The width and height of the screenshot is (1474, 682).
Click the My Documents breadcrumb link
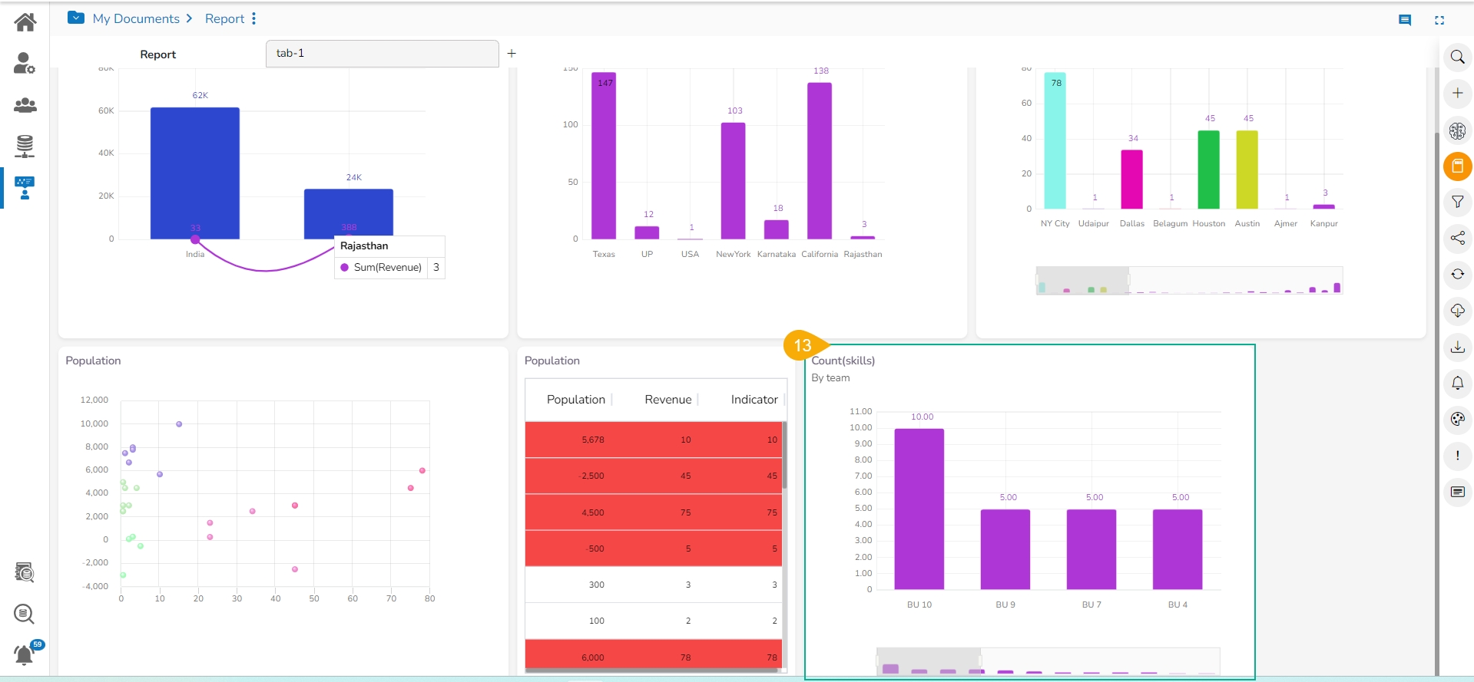136,18
